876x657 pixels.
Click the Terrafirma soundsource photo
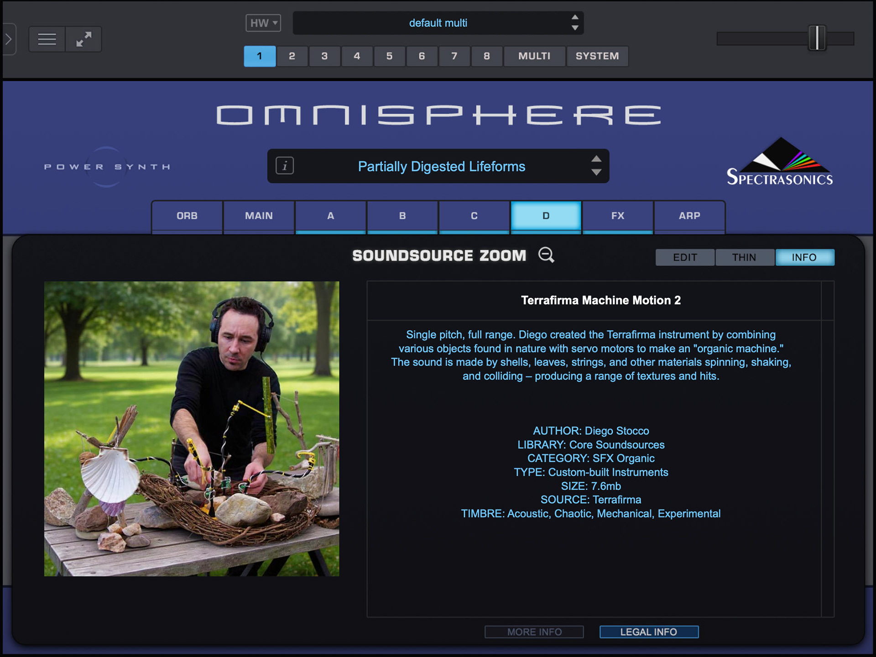coord(192,428)
